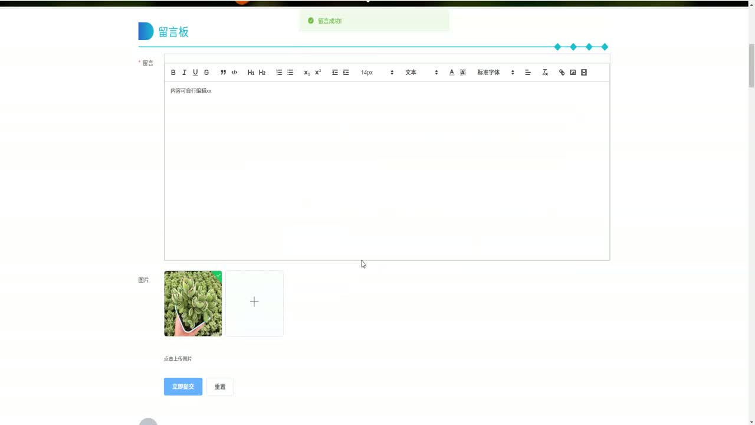The image size is (755, 425).
Task: Apply subscript formatting
Action: click(x=307, y=73)
